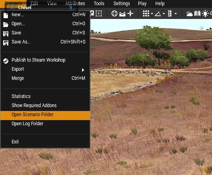Click the horizontal alignment cross icon
Image resolution: width=212 pixels, height=175 pixels.
tap(130, 13)
